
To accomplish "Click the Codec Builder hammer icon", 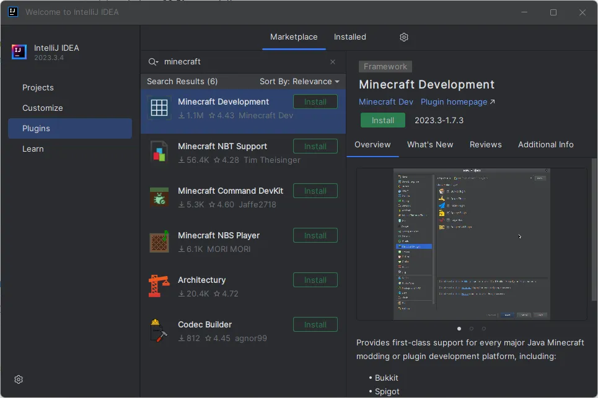I will tap(159, 331).
